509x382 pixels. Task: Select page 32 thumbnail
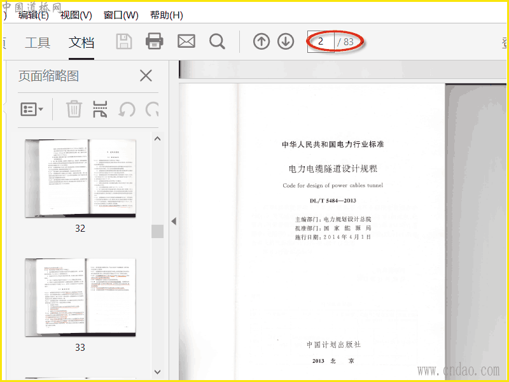coord(81,178)
